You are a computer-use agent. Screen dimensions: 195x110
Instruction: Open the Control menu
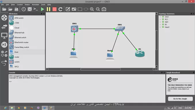point(20,5)
